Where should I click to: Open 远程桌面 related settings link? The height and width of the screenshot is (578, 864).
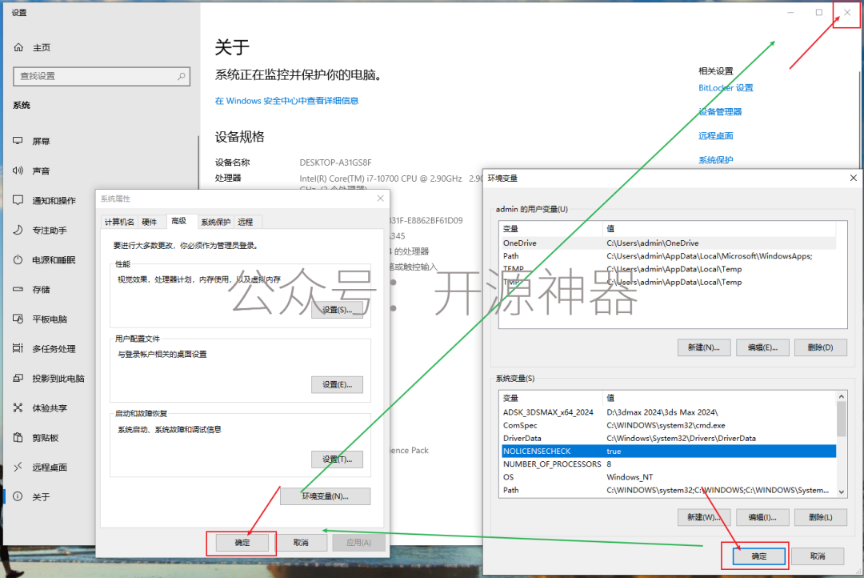pyautogui.click(x=716, y=135)
